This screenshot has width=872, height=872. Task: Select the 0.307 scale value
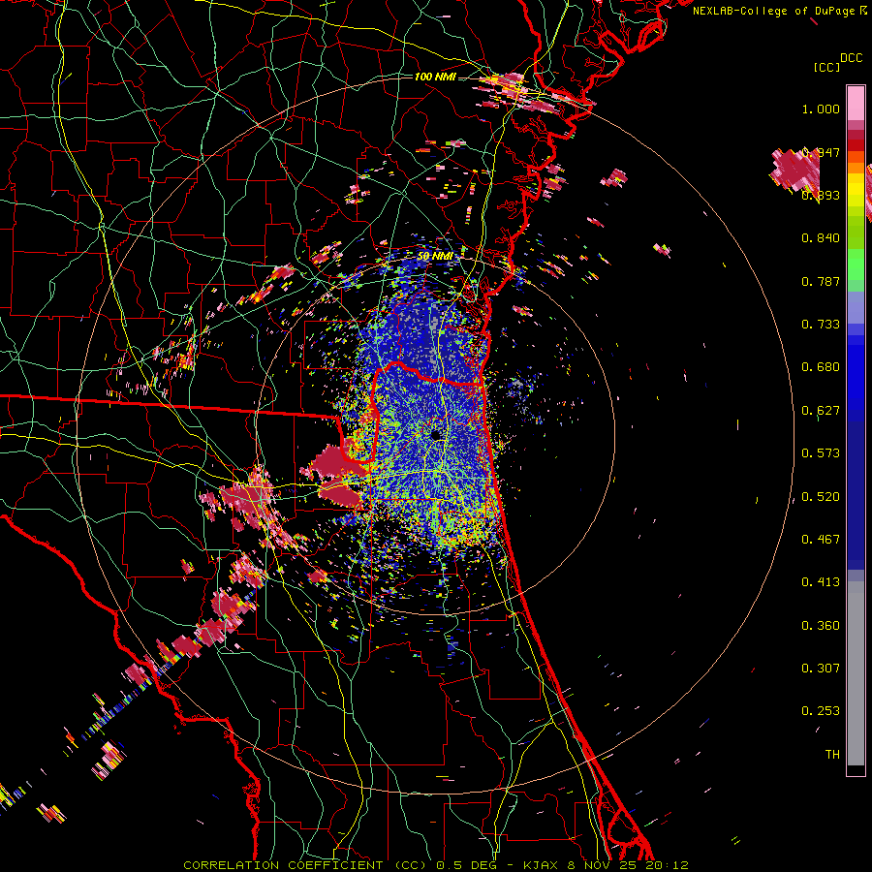coord(821,669)
